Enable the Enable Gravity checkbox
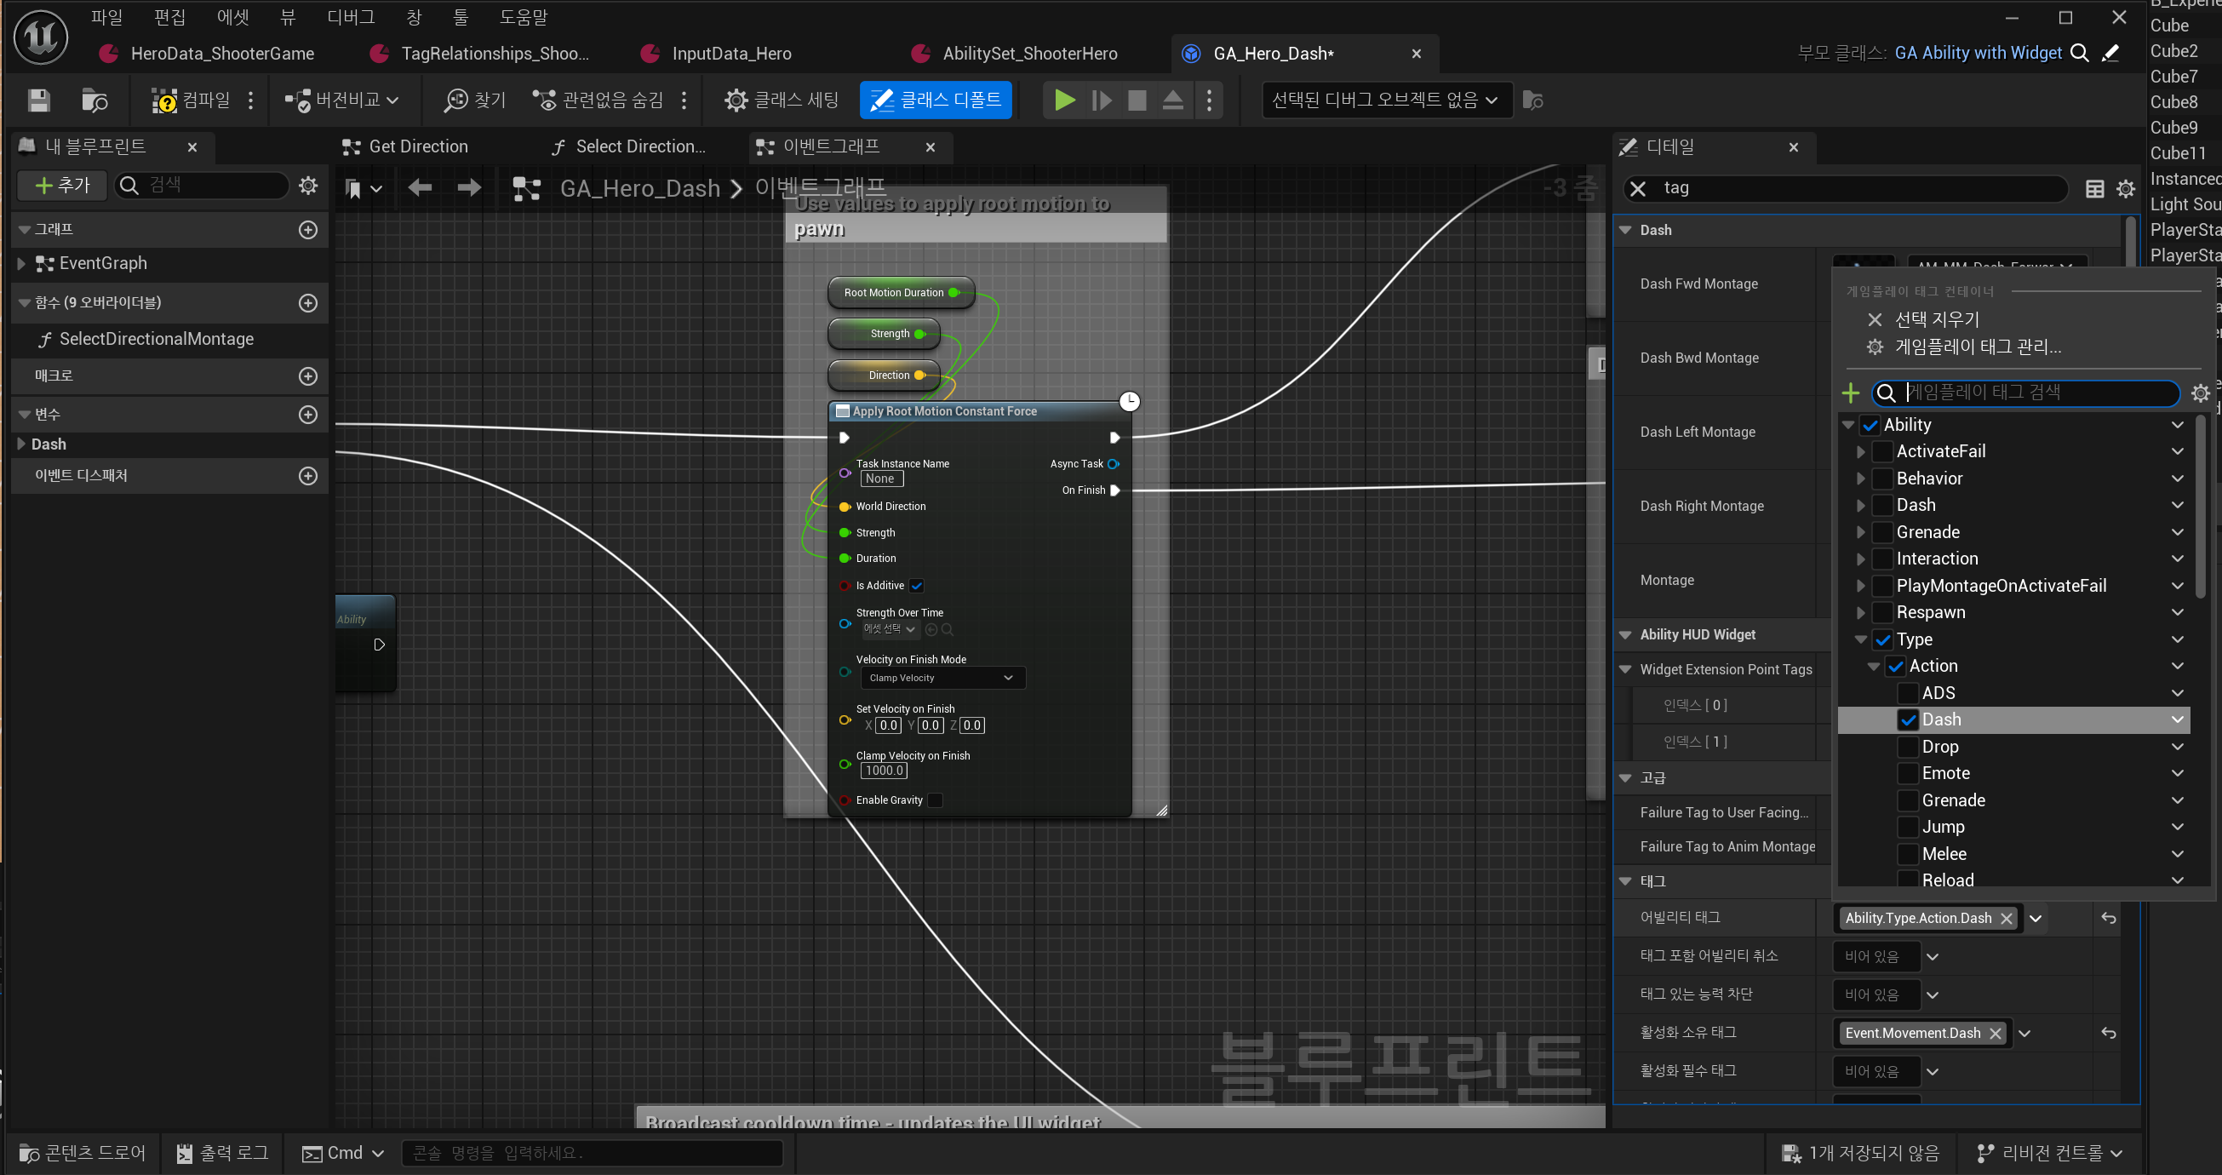Screen dimensions: 2222x1175 [935, 800]
